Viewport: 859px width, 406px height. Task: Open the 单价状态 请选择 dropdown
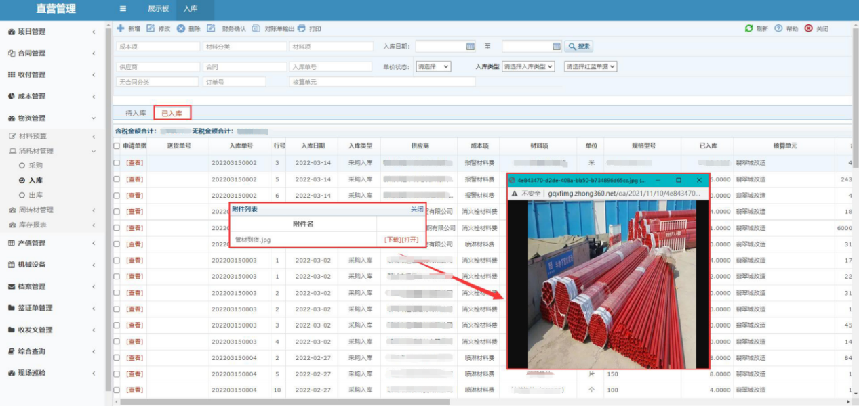click(433, 66)
